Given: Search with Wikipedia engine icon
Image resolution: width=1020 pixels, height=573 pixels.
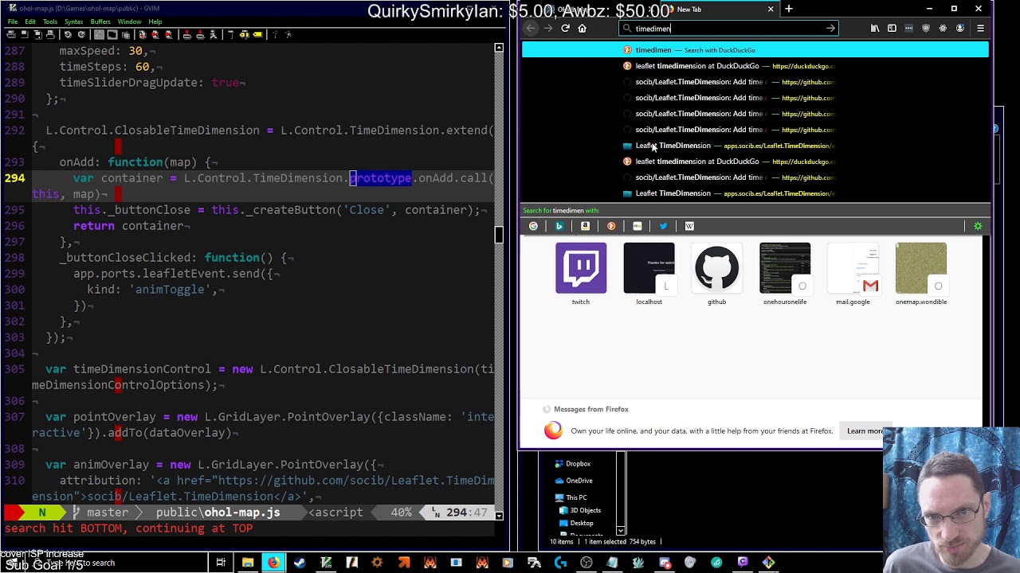Looking at the screenshot, I should tap(689, 226).
